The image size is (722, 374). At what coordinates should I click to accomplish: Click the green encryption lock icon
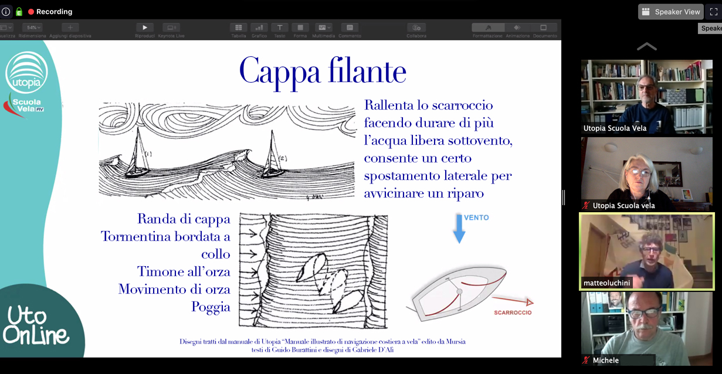click(19, 12)
